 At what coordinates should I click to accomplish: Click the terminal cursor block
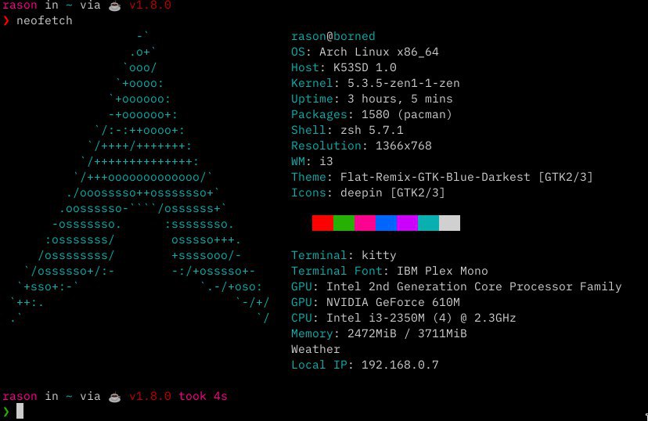[x=20, y=411]
